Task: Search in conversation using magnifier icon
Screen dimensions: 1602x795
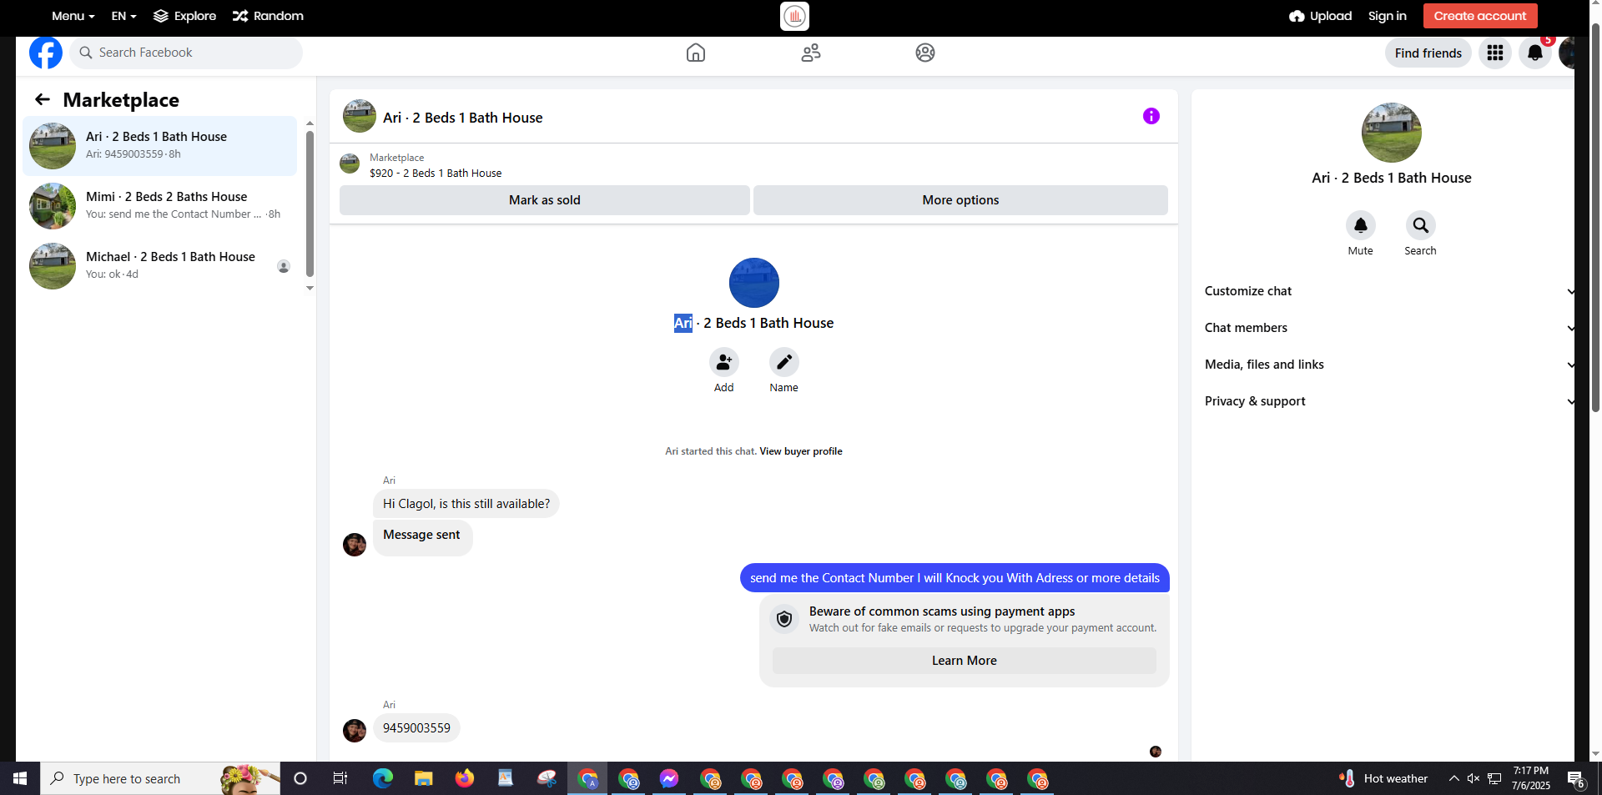Action: point(1421,225)
